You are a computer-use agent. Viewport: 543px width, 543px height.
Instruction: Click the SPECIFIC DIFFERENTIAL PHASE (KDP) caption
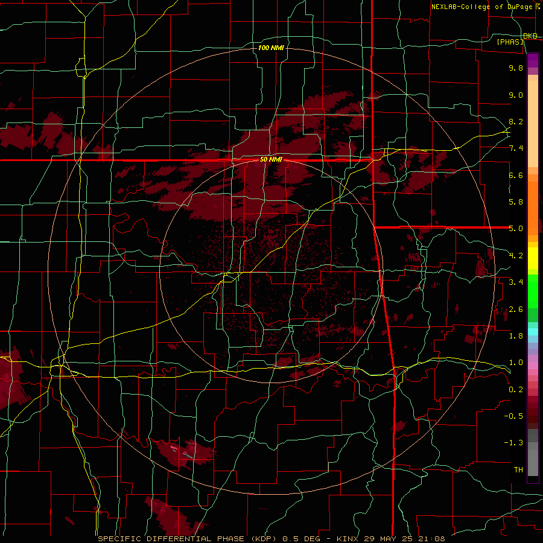(188, 539)
